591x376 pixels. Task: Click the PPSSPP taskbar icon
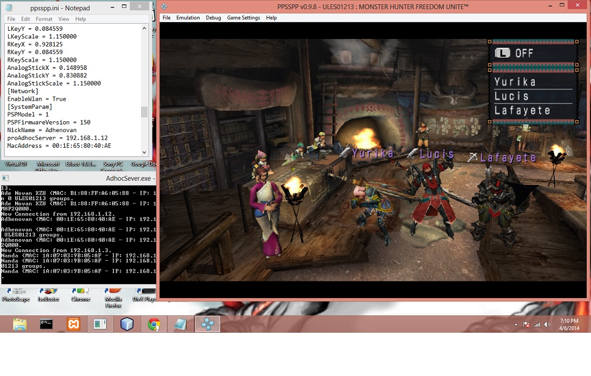208,324
